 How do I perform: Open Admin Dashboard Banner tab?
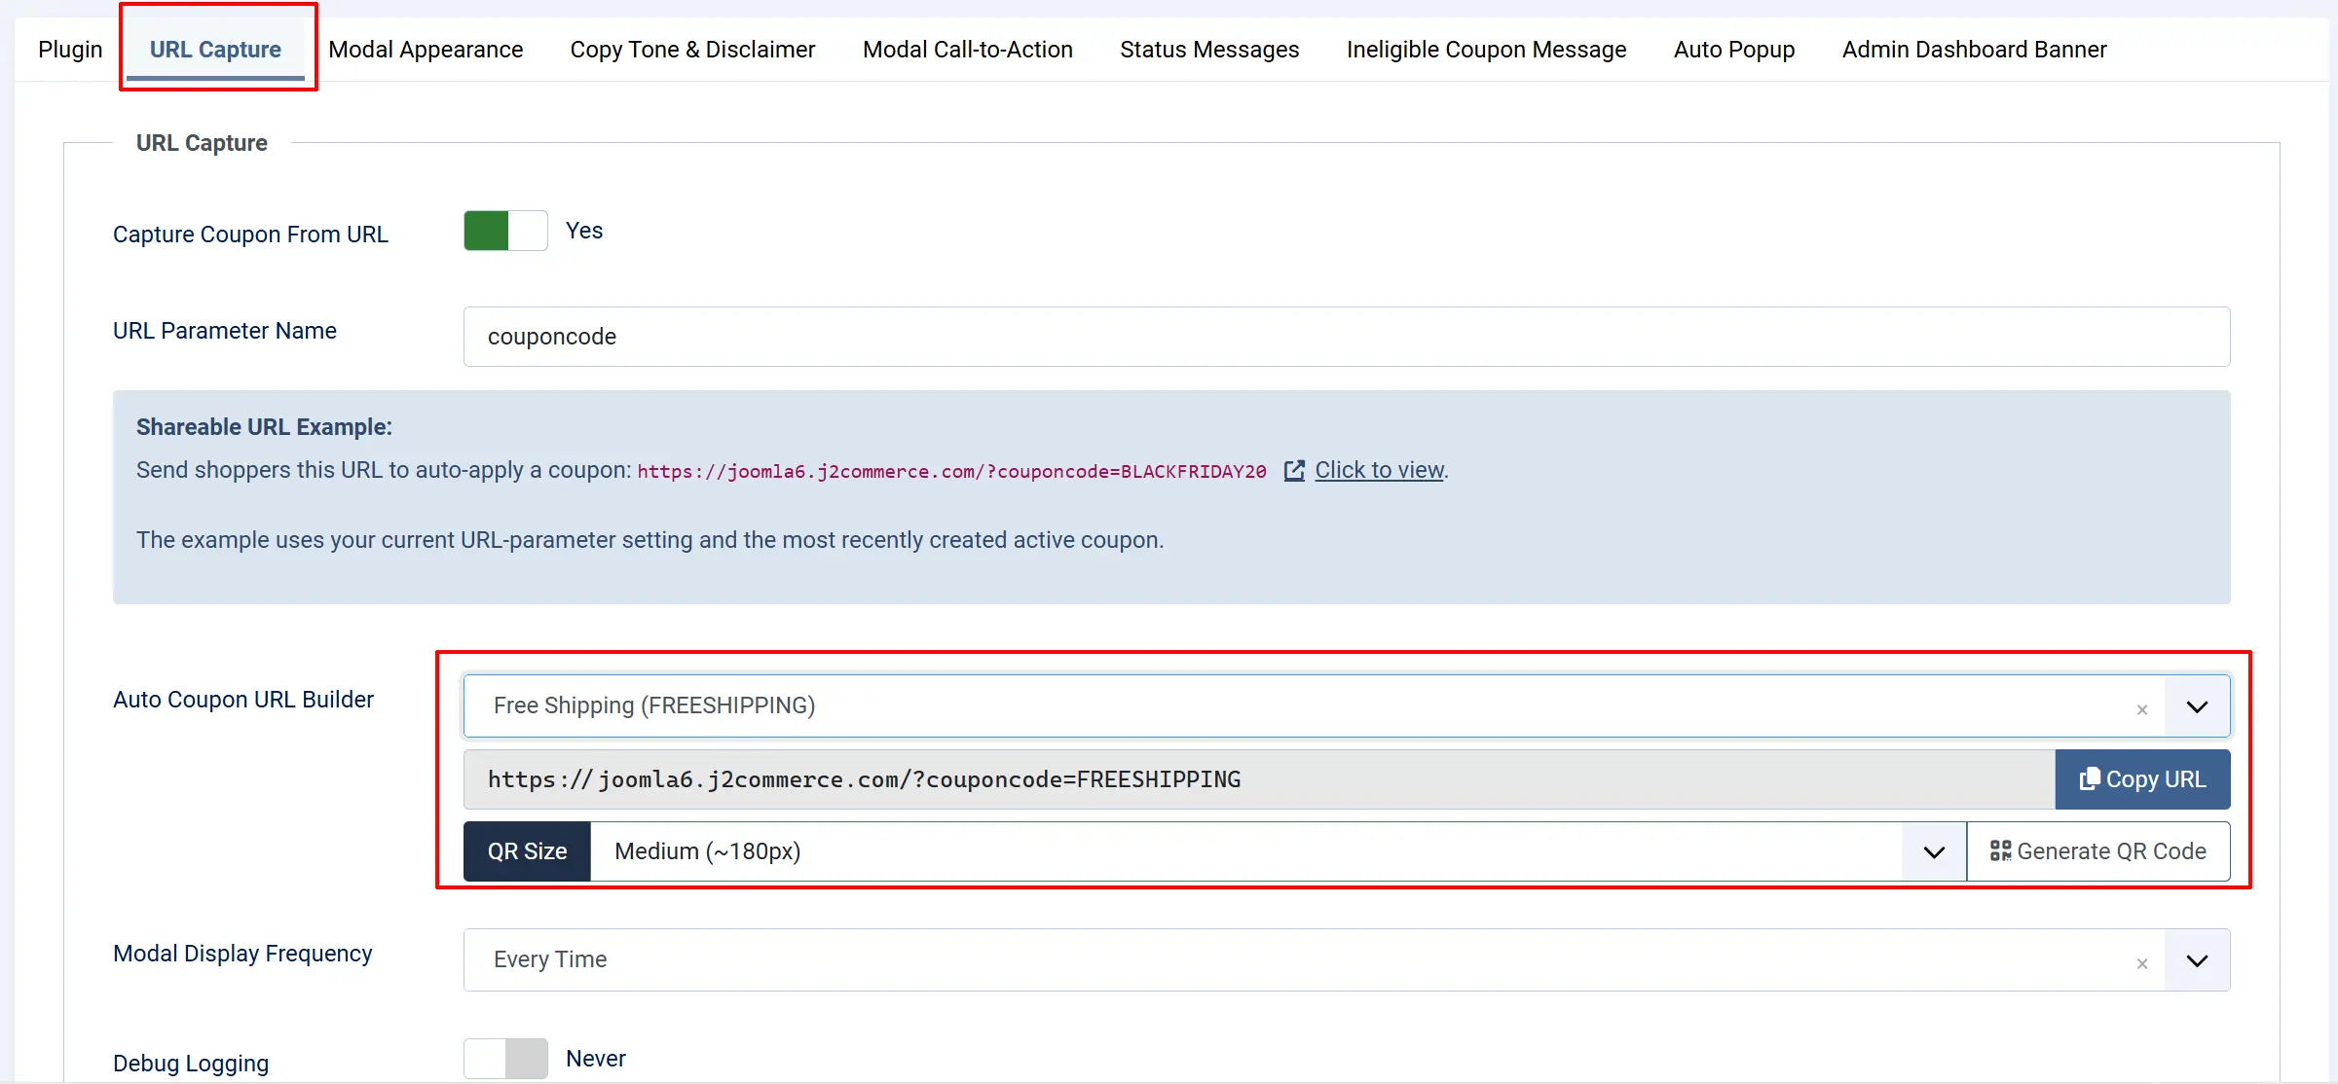[x=1974, y=50]
